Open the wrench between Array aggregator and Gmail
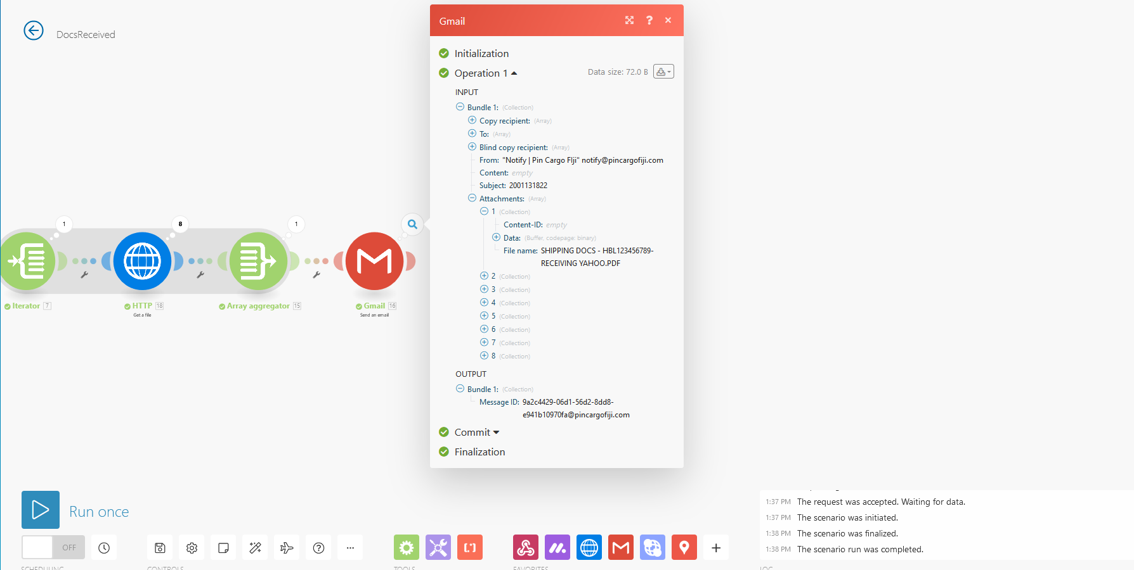Screen dimensions: 1134x570 click(x=316, y=275)
